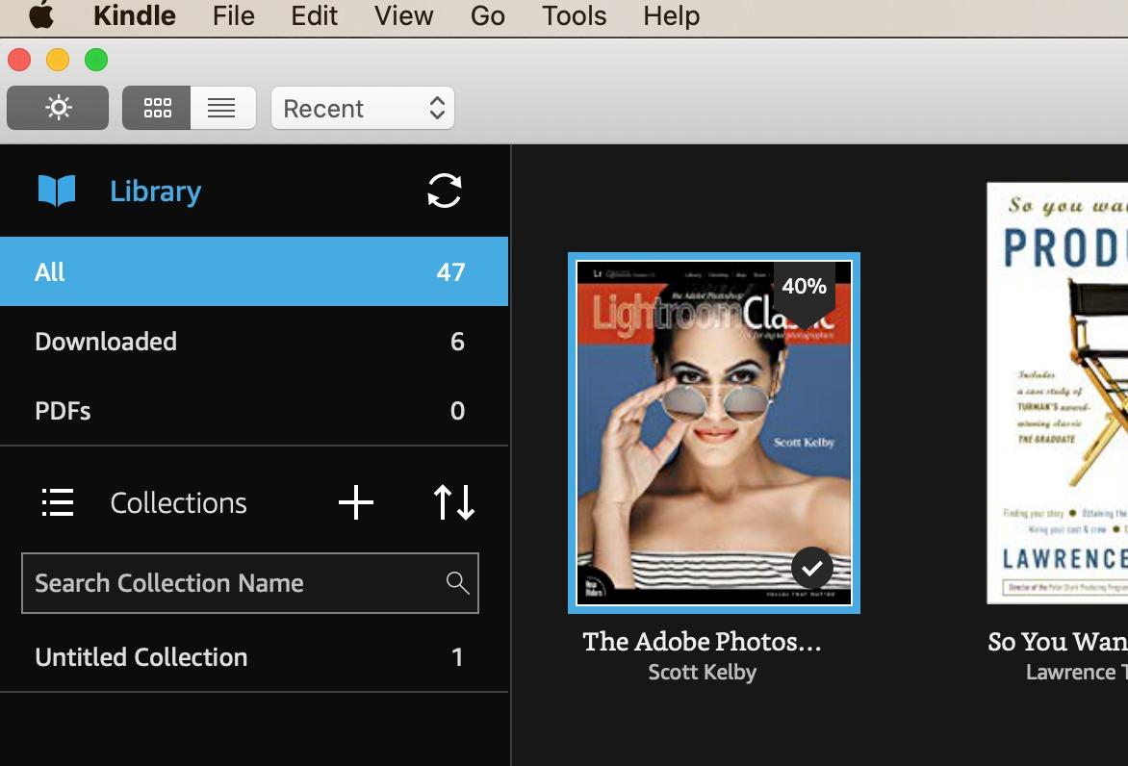1128x766 pixels.
Task: Open the So You Want producer book cover
Action: pyautogui.click(x=1058, y=393)
